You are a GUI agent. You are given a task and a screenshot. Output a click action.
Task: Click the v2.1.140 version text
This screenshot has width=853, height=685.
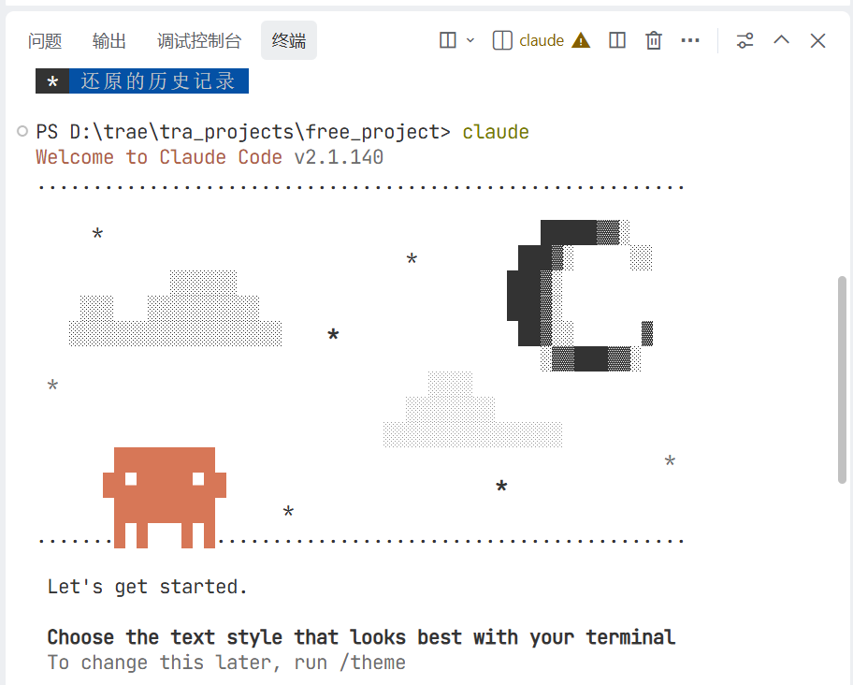pos(339,157)
